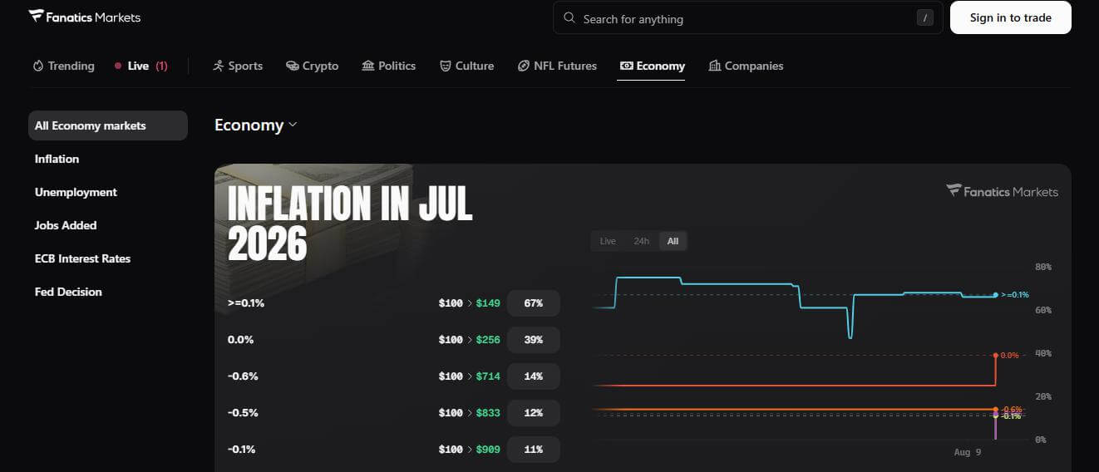
Task: Open Jobs Added category in sidebar
Action: [66, 225]
